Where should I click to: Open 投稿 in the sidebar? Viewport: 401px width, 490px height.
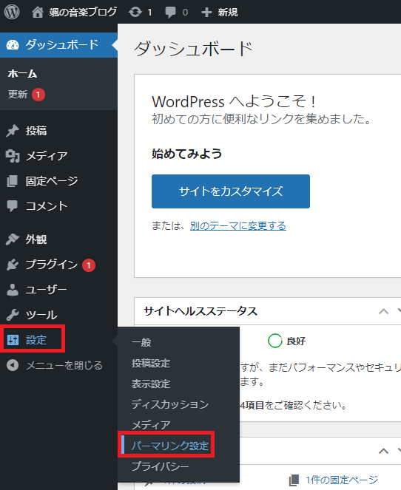point(36,131)
